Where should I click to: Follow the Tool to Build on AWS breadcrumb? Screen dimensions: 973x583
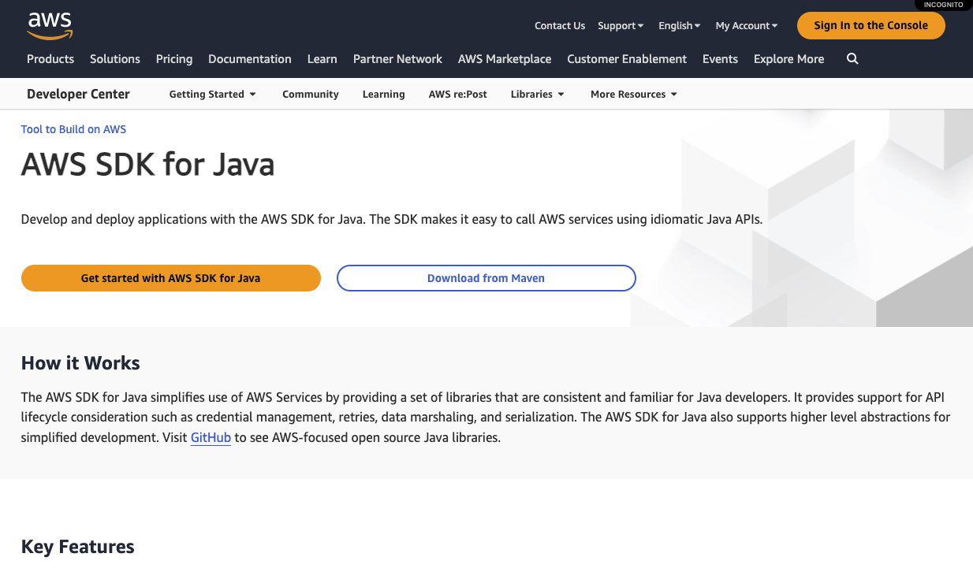(73, 129)
